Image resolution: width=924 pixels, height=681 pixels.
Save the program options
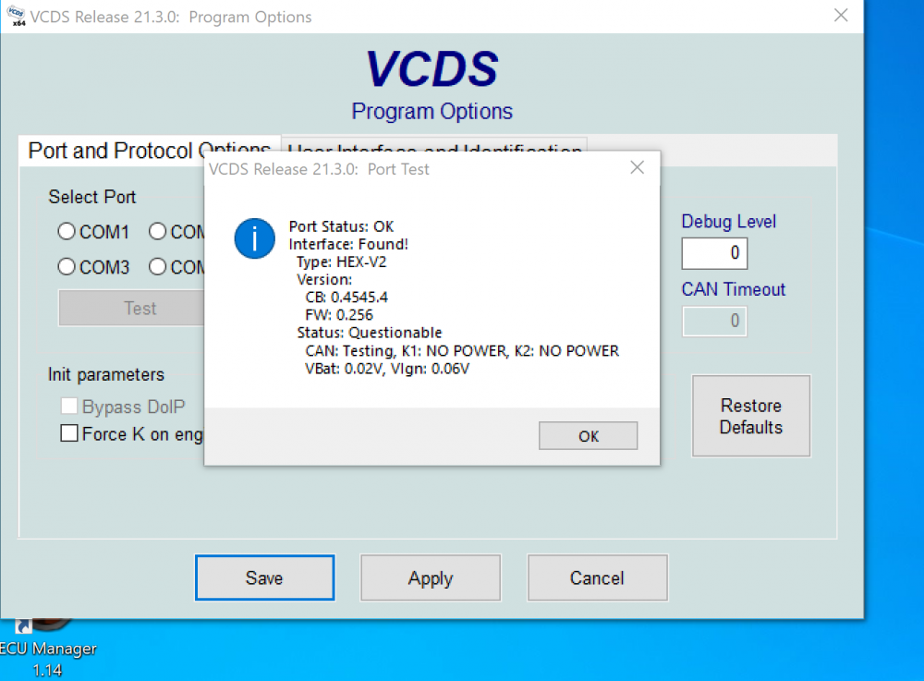coord(264,578)
